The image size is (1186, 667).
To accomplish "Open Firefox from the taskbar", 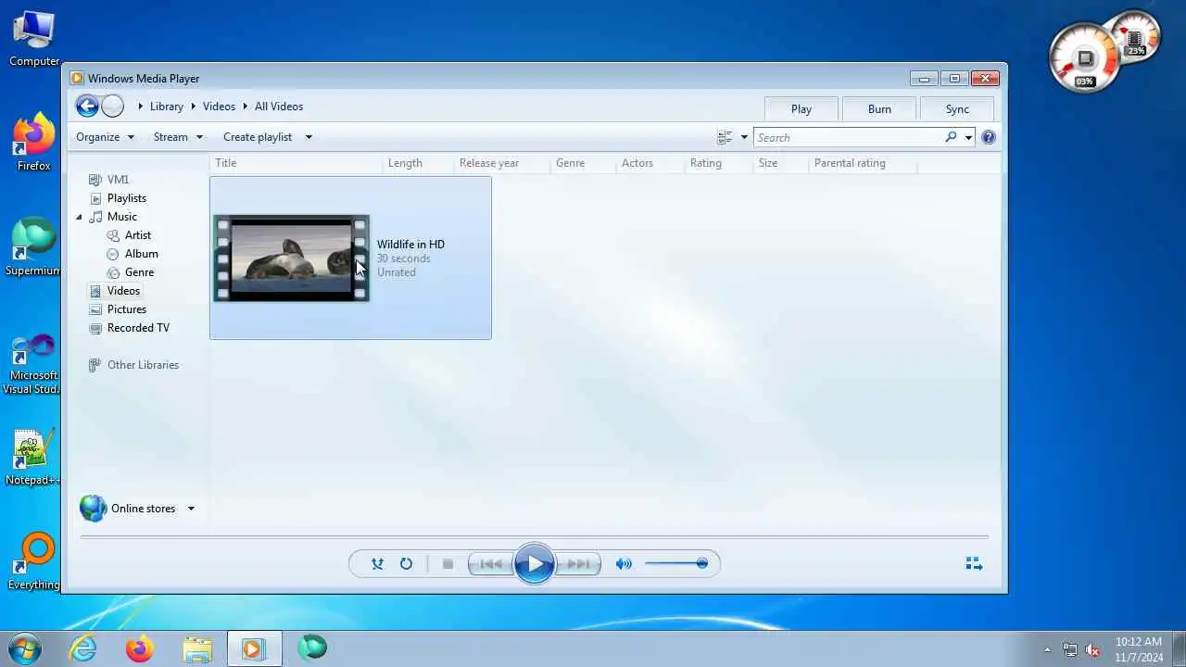I will (140, 648).
